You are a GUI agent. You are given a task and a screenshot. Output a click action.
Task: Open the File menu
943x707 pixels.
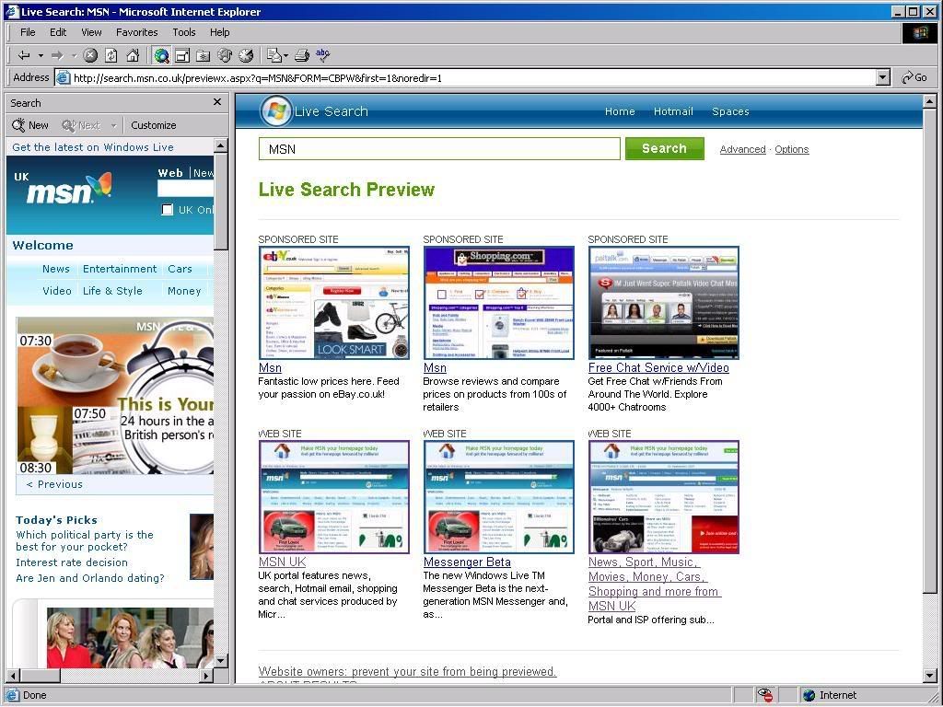click(x=28, y=32)
